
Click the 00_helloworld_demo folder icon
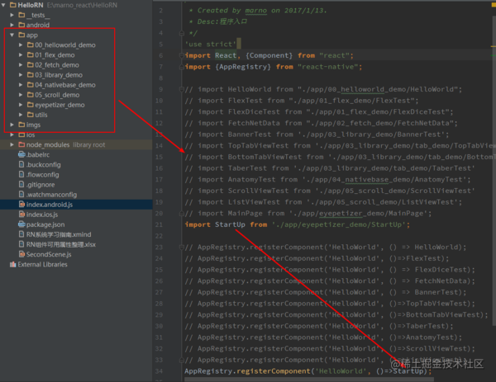(31, 45)
